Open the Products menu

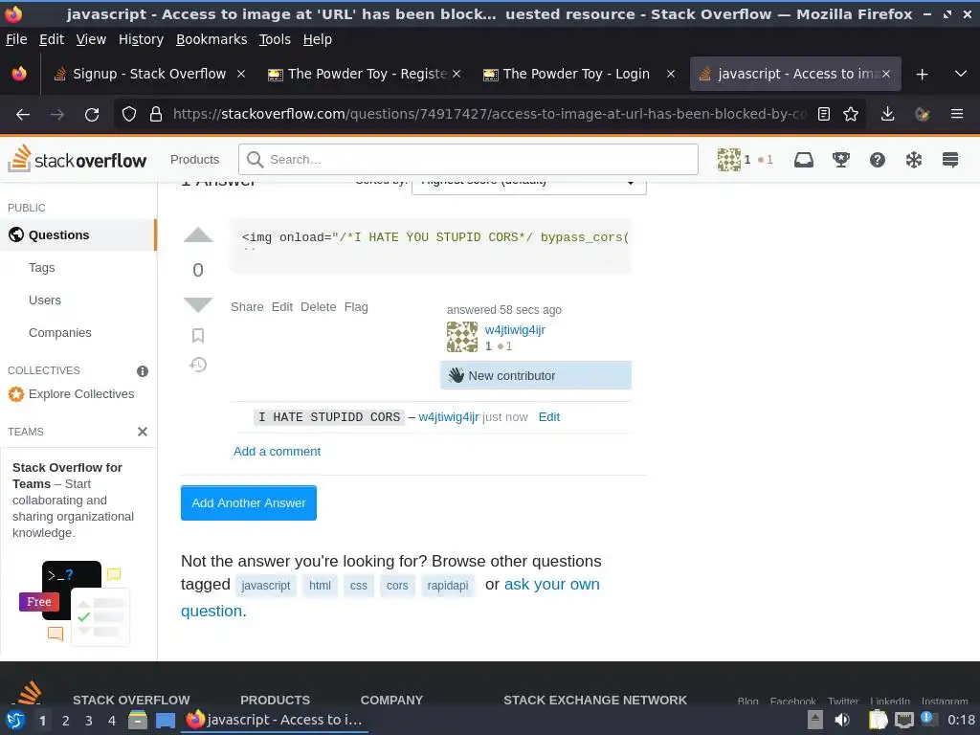(194, 160)
